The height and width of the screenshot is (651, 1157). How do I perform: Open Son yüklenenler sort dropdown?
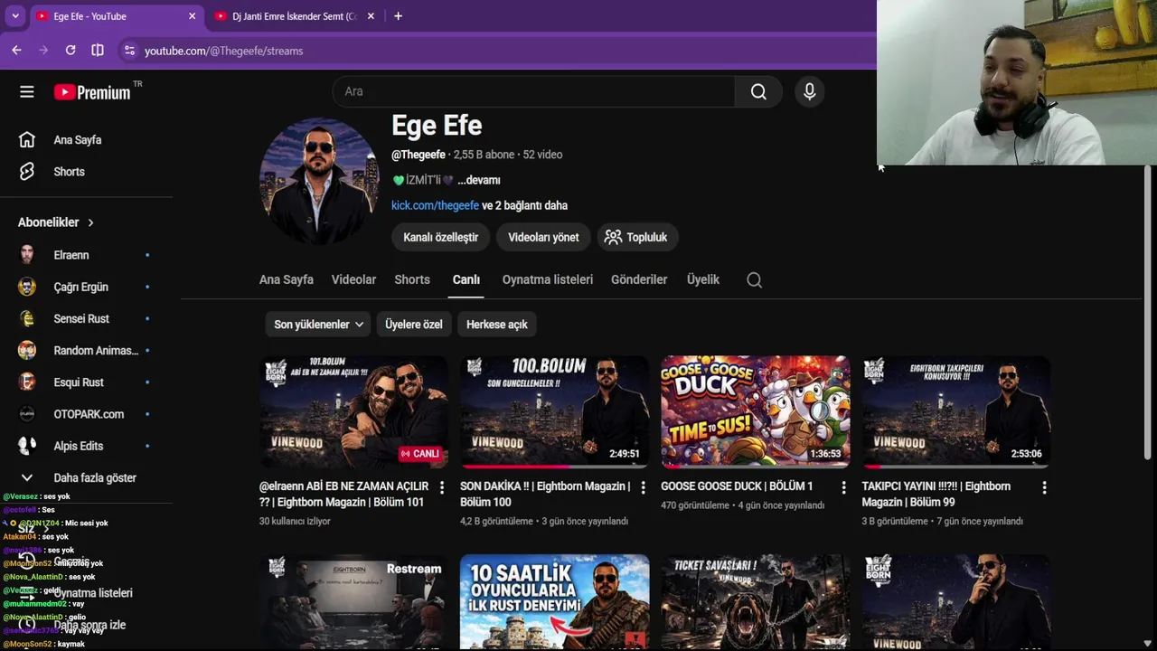click(319, 325)
